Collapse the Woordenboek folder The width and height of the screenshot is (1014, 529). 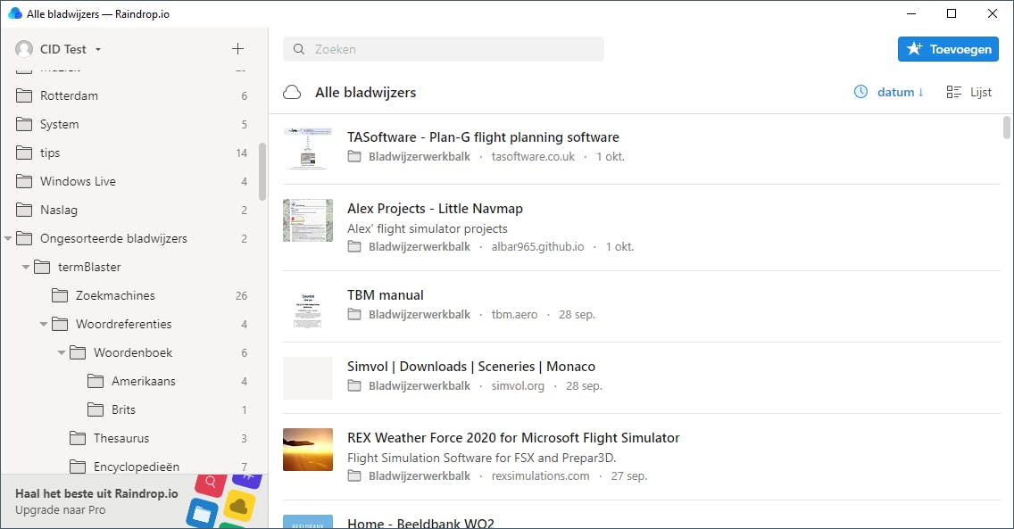coord(60,352)
